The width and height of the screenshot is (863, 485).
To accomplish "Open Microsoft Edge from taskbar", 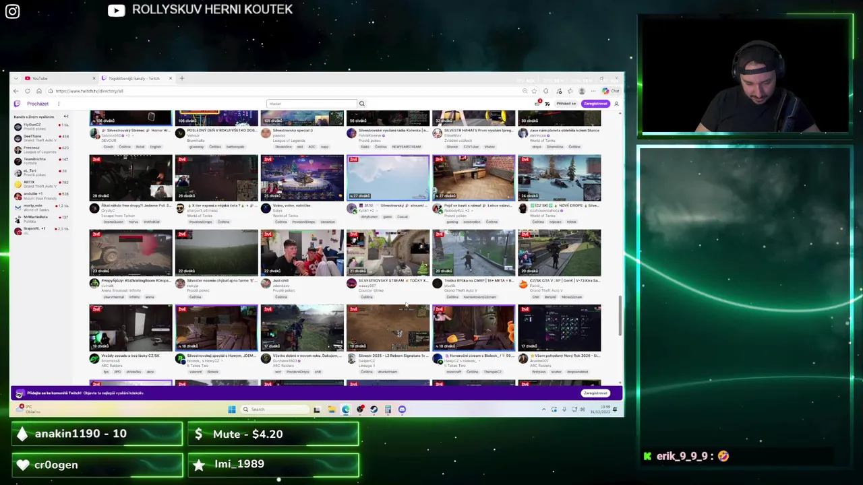I will [x=345, y=410].
